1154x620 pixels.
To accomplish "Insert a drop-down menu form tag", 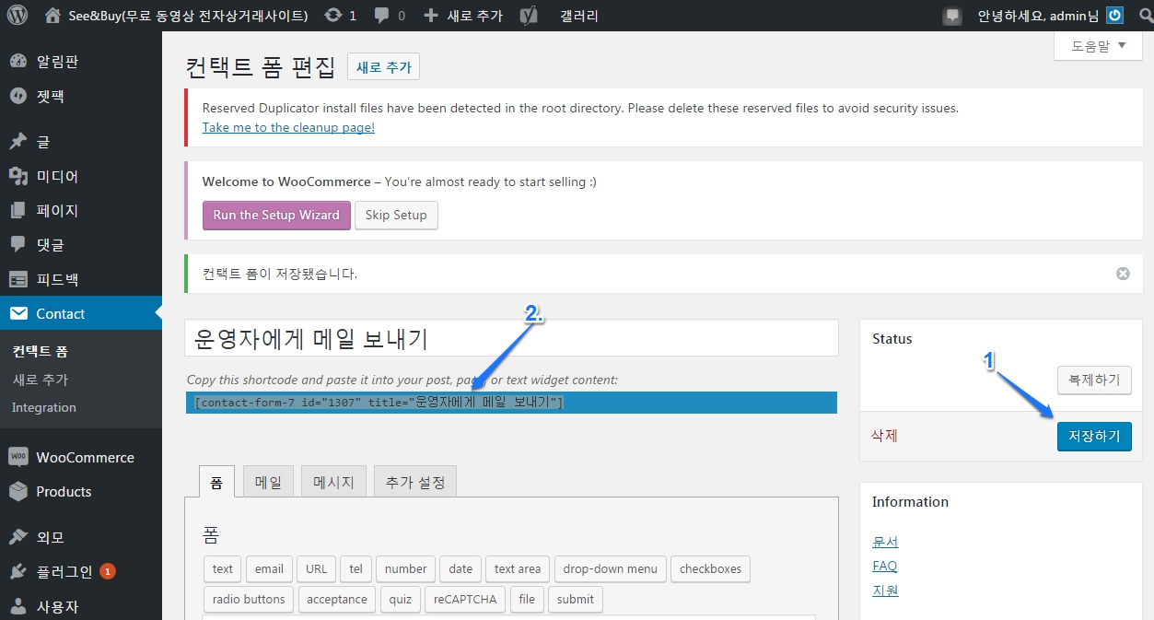I will [610, 569].
